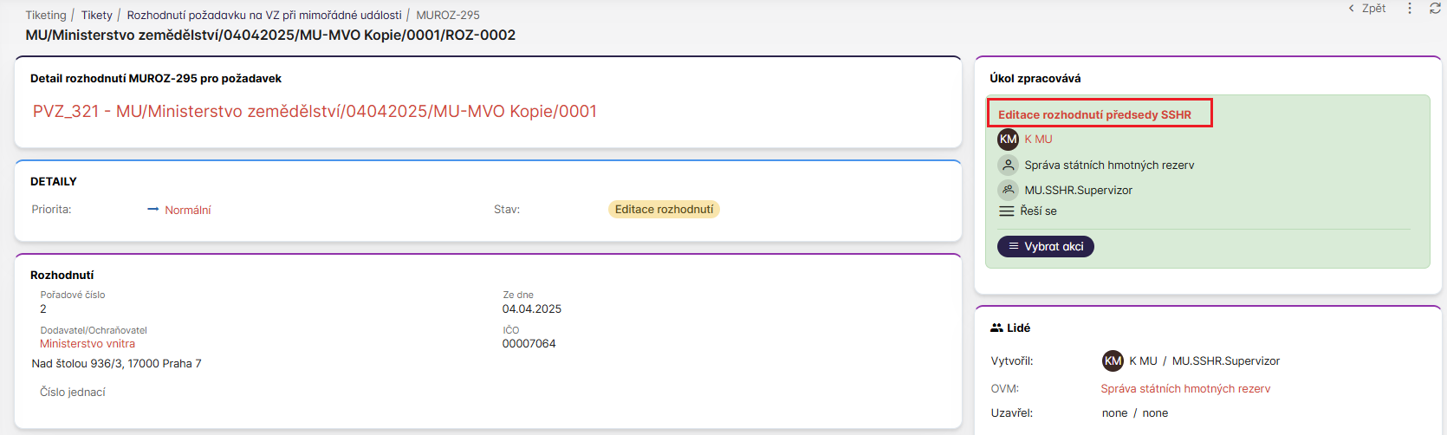Open the Tikety breadcrumb item
Image resolution: width=1447 pixels, height=435 pixels.
(97, 15)
